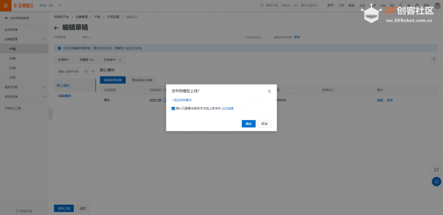Expand the 规则引擎 section
The image size is (443, 215).
(24, 87)
